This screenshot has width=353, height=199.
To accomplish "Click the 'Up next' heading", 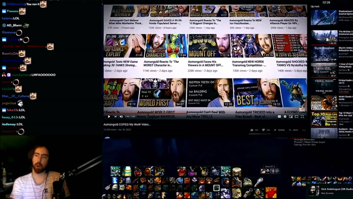I will pyautogui.click(x=315, y=6).
